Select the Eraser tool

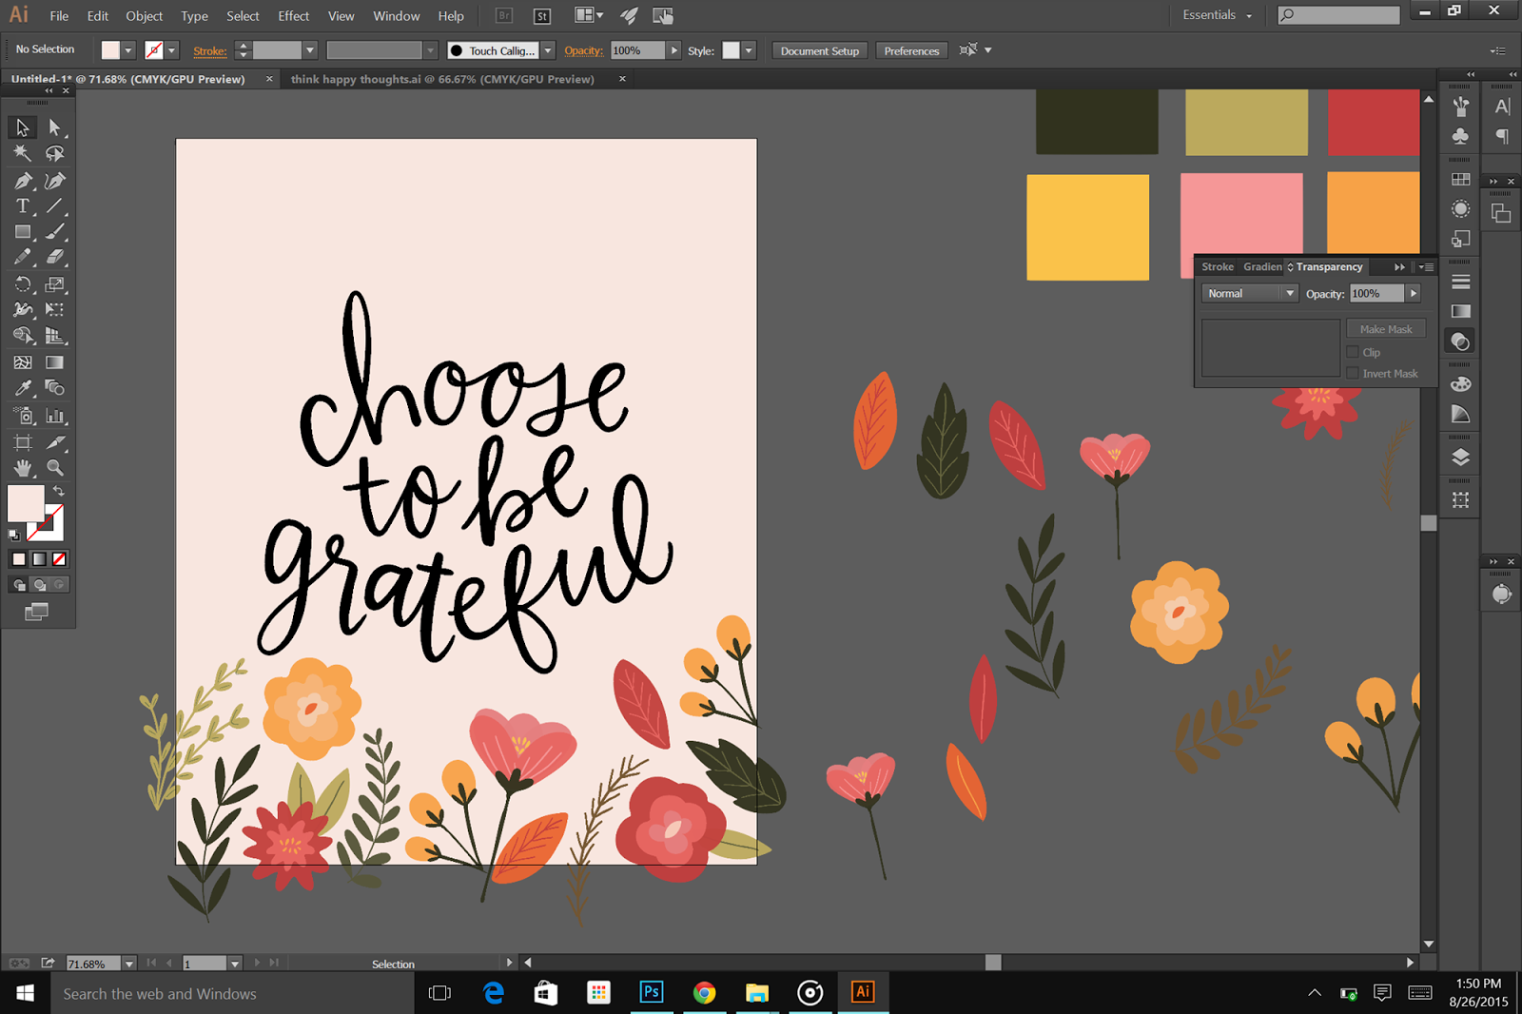[55, 257]
